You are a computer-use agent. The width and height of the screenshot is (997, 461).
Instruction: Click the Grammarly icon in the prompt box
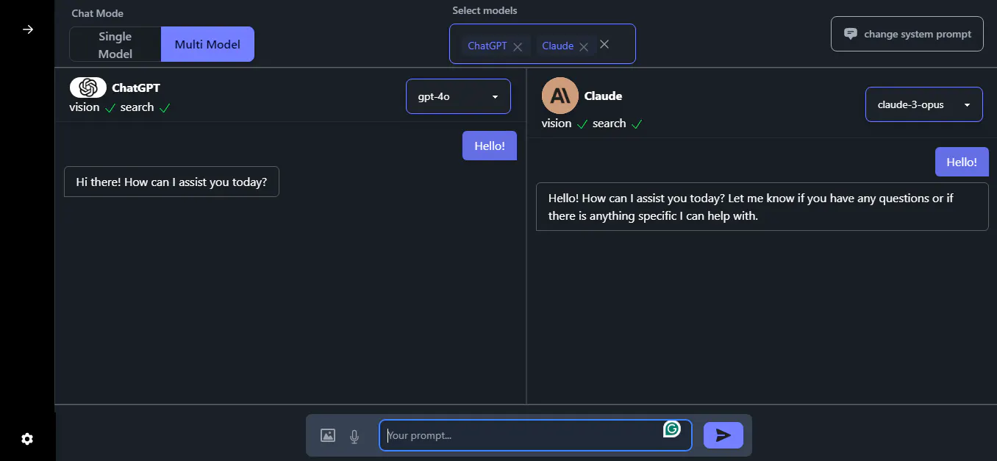pyautogui.click(x=671, y=429)
